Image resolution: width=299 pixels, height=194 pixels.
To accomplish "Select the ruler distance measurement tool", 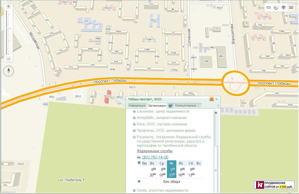I will point(269,7).
